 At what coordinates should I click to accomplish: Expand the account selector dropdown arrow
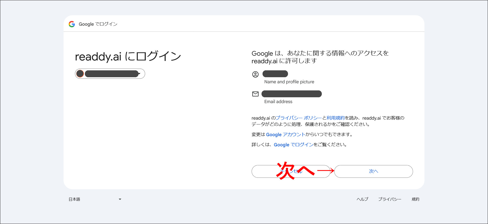(x=140, y=74)
